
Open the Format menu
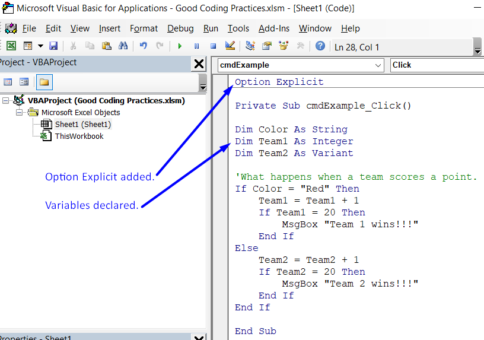(144, 28)
